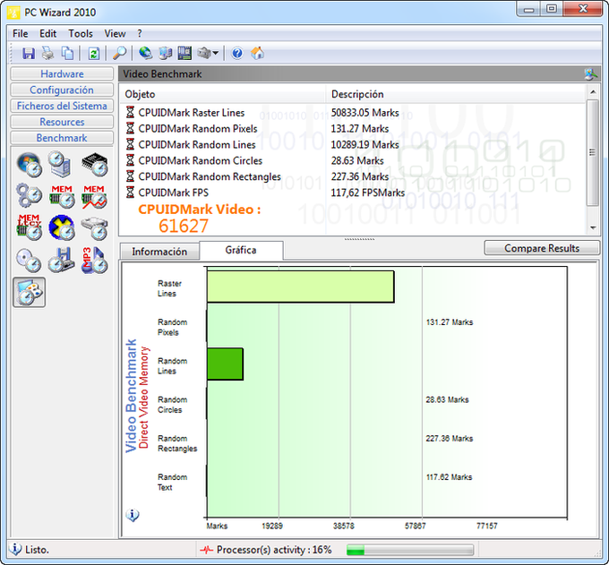Click the Objeto column header

coord(222,94)
